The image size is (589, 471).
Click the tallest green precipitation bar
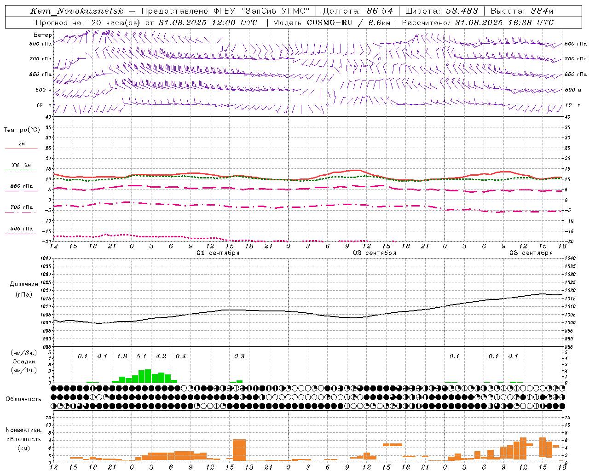tap(148, 376)
